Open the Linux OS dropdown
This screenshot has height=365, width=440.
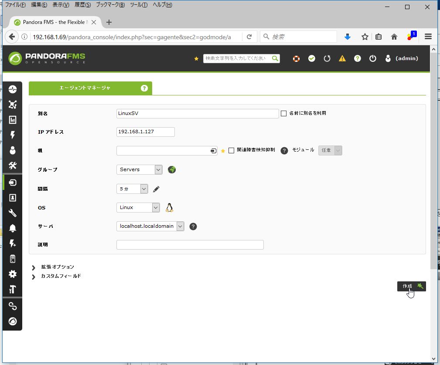click(138, 207)
